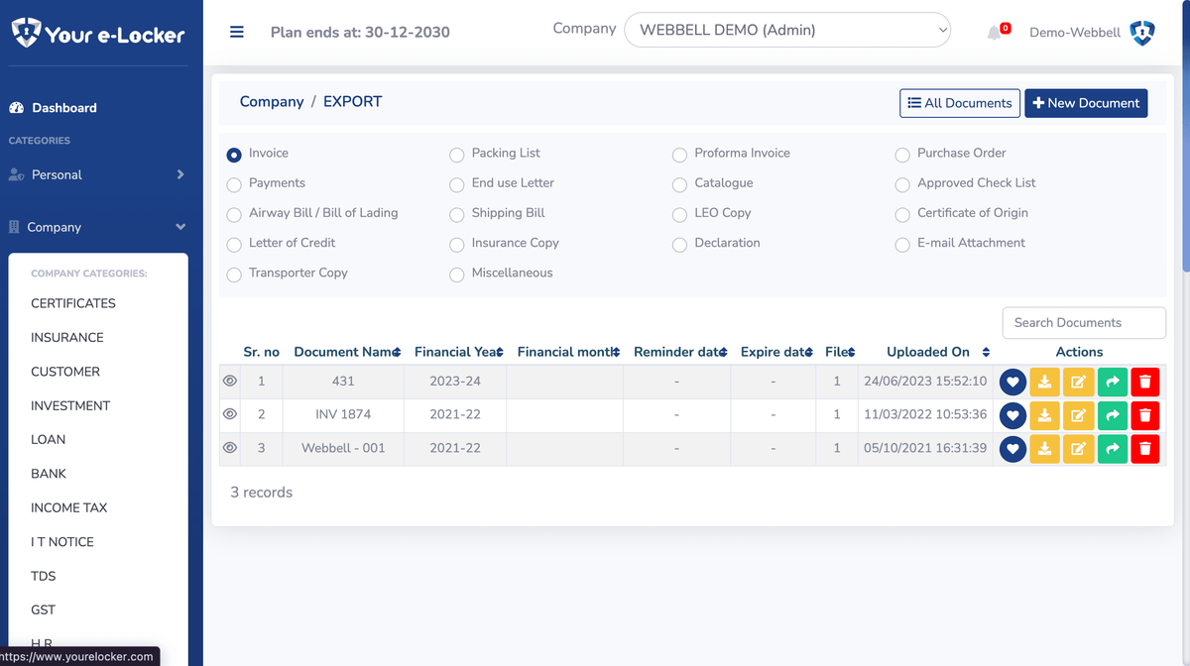Download the INV 1874 document

pyautogui.click(x=1044, y=415)
